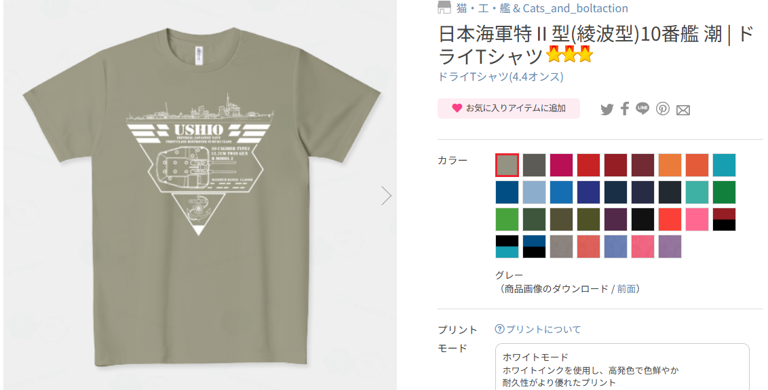Share the product on Twitter
This screenshot has height=390, width=768.
(607, 109)
